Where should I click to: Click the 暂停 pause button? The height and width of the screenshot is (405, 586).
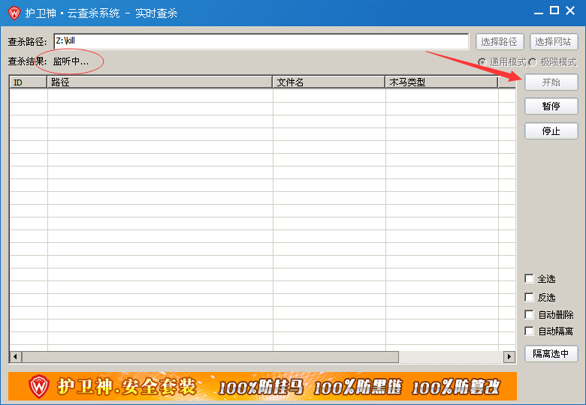551,106
